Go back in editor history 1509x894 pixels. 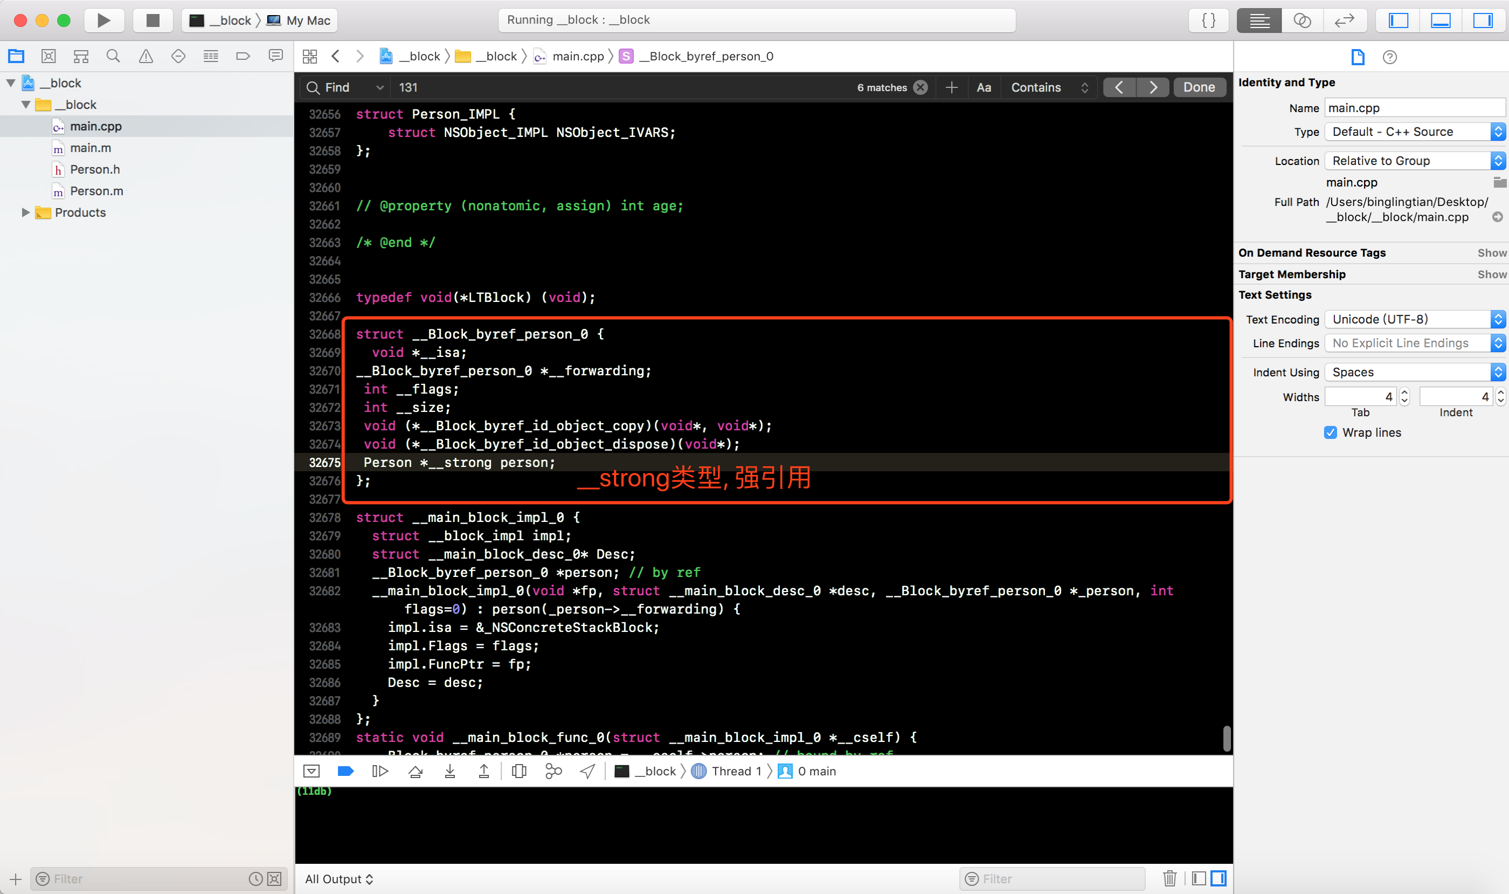(336, 56)
